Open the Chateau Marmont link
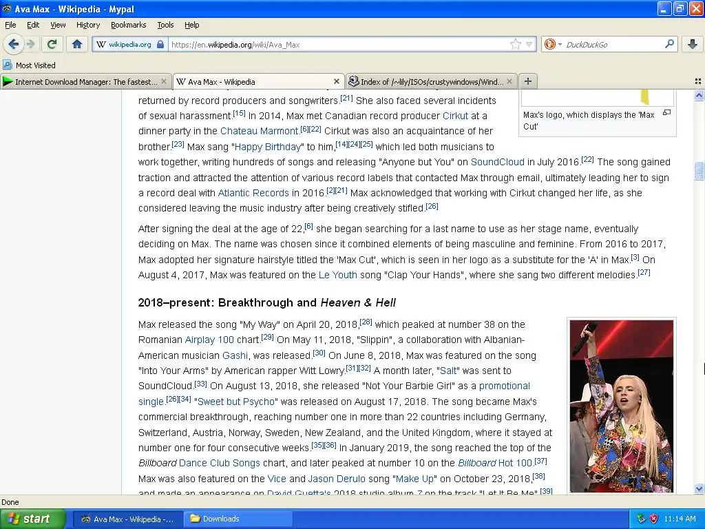Screen dimensions: 705x529 (x=259, y=131)
